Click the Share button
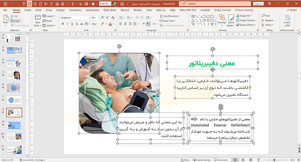The height and width of the screenshot is (162, 301). pos(292,10)
